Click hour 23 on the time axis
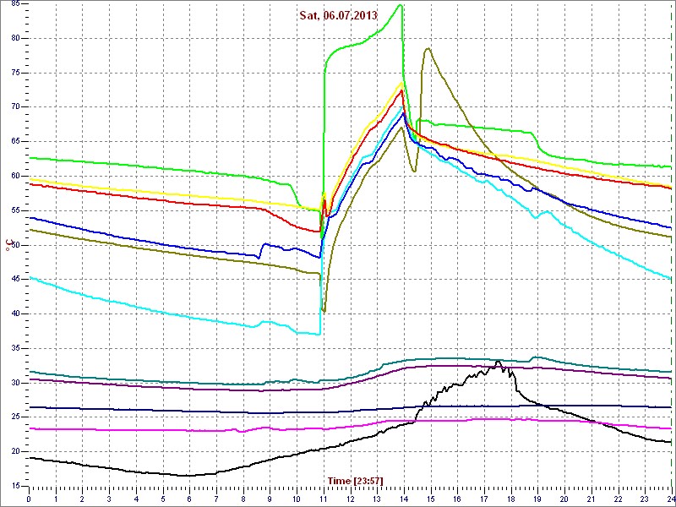 [x=645, y=499]
